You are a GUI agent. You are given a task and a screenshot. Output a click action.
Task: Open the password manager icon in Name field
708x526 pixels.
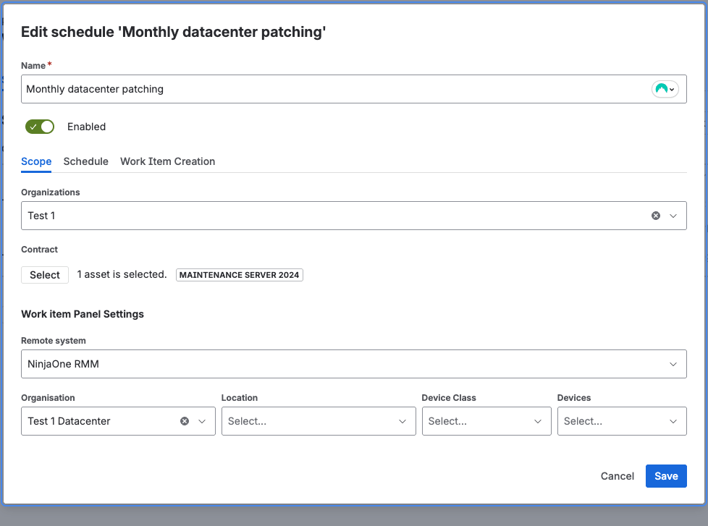(665, 89)
